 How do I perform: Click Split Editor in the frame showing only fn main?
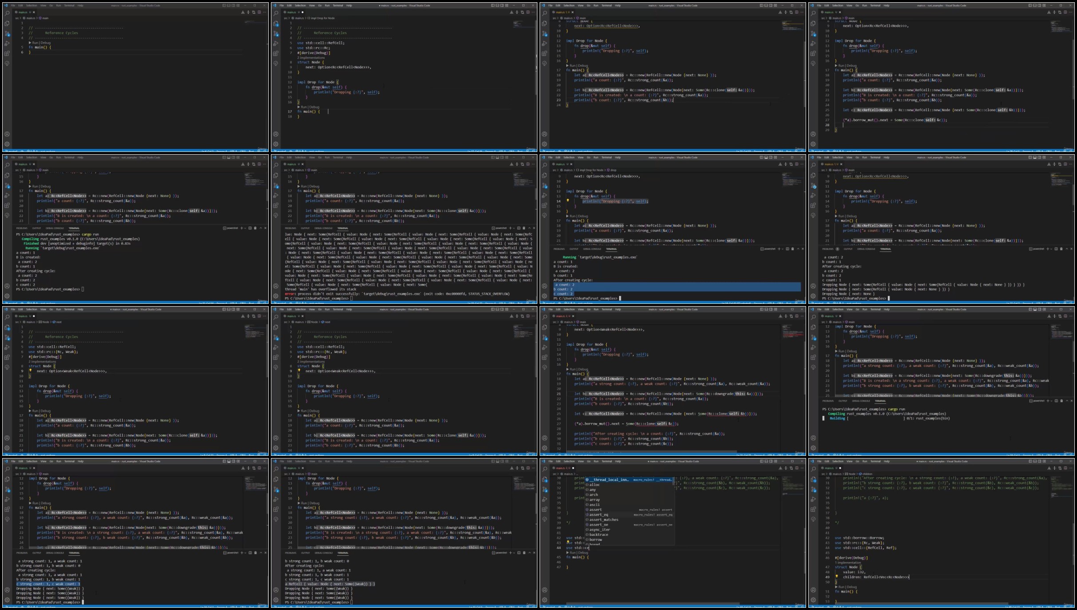pos(259,12)
